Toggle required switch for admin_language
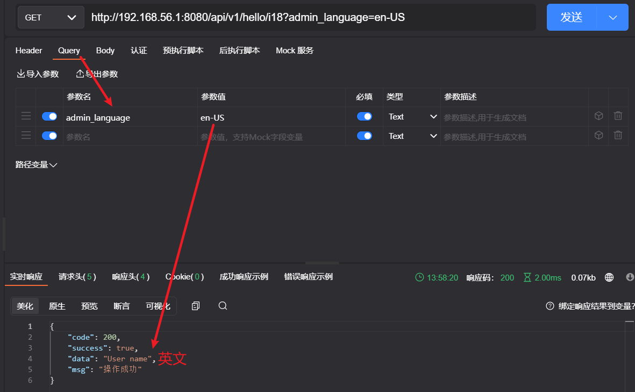Screen dimensions: 635x392 (x=365, y=116)
